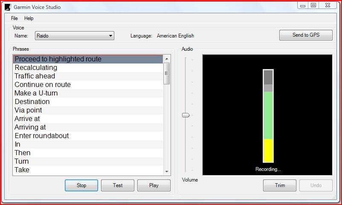
Task: Select the 'Make a U-turn' phrase
Action: click(x=88, y=93)
